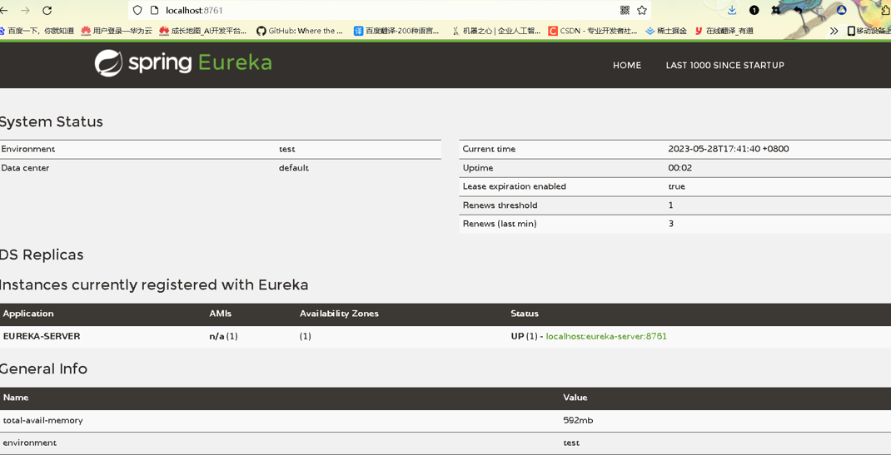Select the 592mb memory value
891x455 pixels.
point(578,420)
